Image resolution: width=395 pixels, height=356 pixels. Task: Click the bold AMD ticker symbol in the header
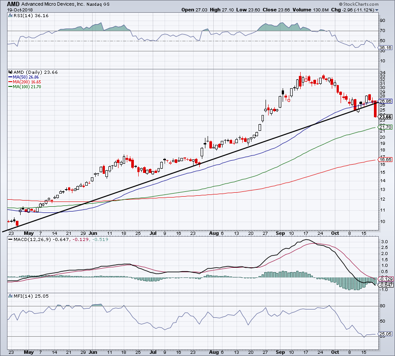pyautogui.click(x=13, y=4)
